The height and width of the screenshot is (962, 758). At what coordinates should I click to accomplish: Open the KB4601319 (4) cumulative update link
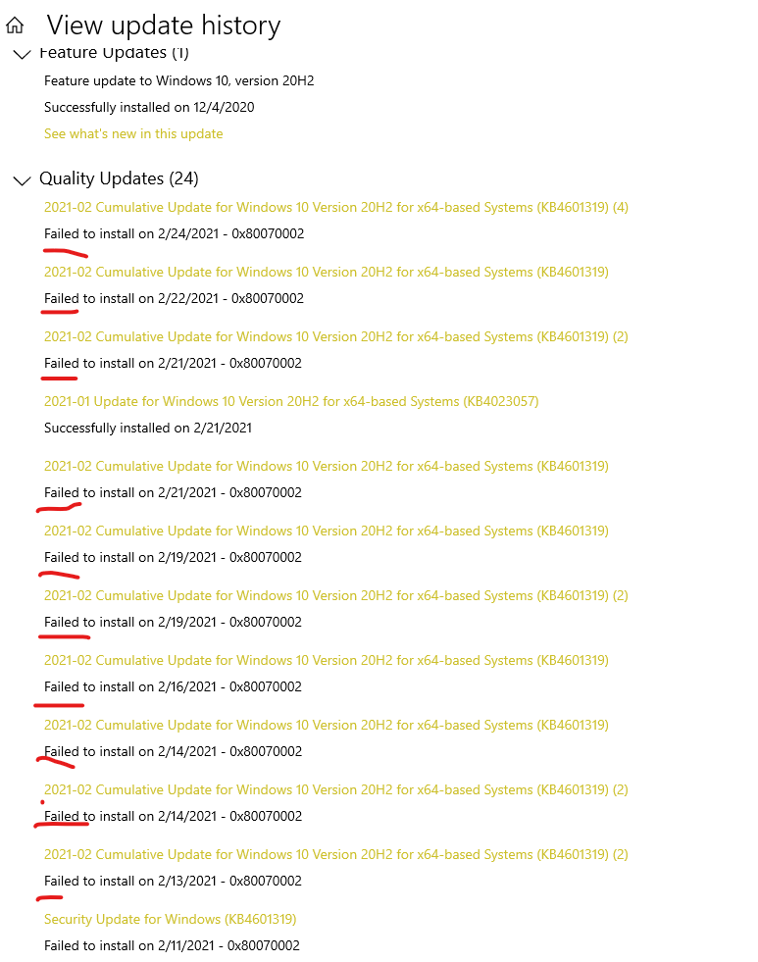tap(336, 207)
